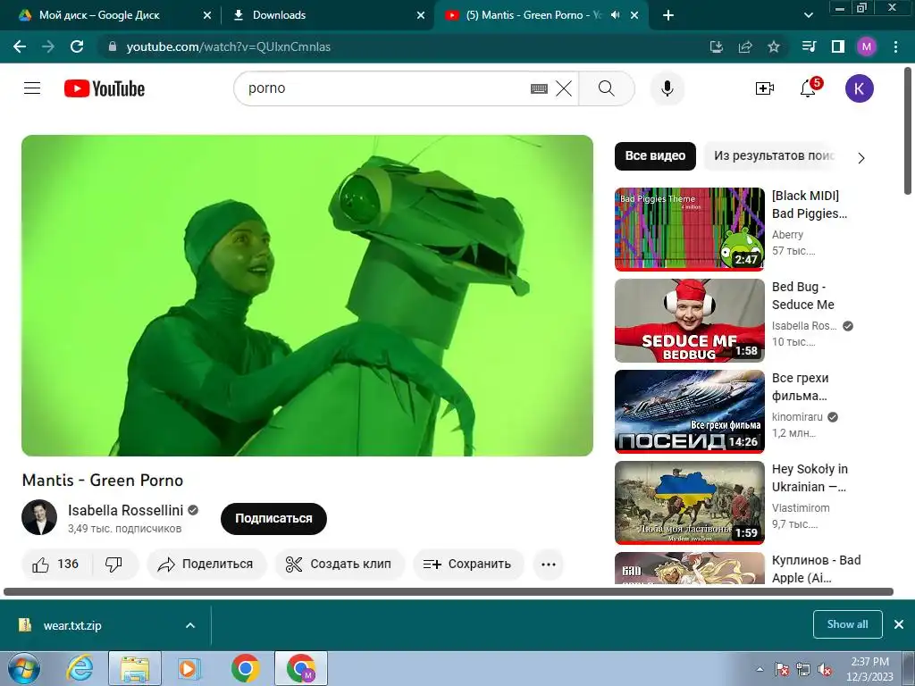This screenshot has height=686, width=915.
Task: Click the address bar URL youtube.com/watch
Action: pyautogui.click(x=229, y=46)
